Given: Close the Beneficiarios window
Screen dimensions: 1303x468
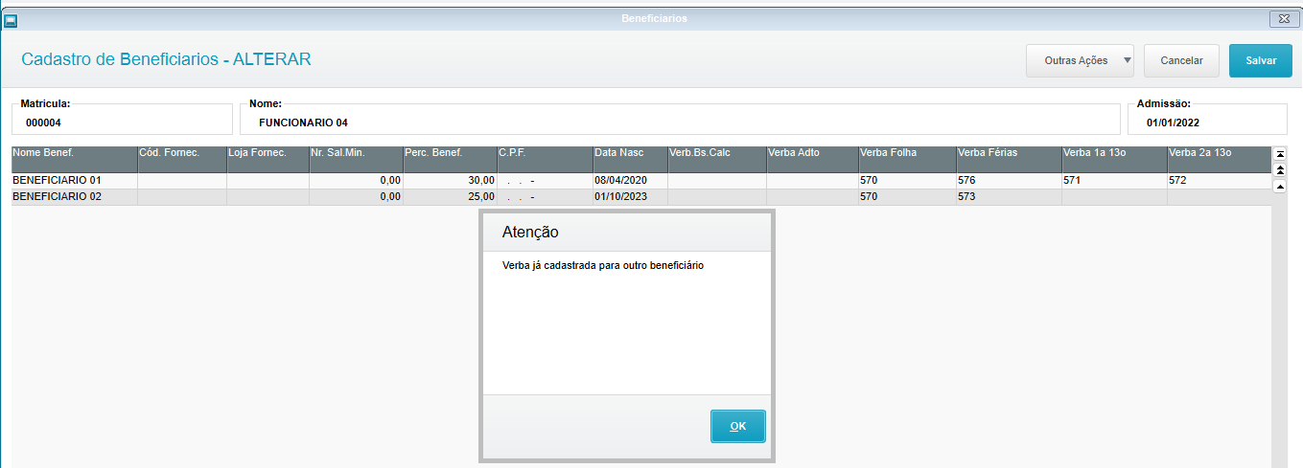Looking at the screenshot, I should coord(1284,18).
